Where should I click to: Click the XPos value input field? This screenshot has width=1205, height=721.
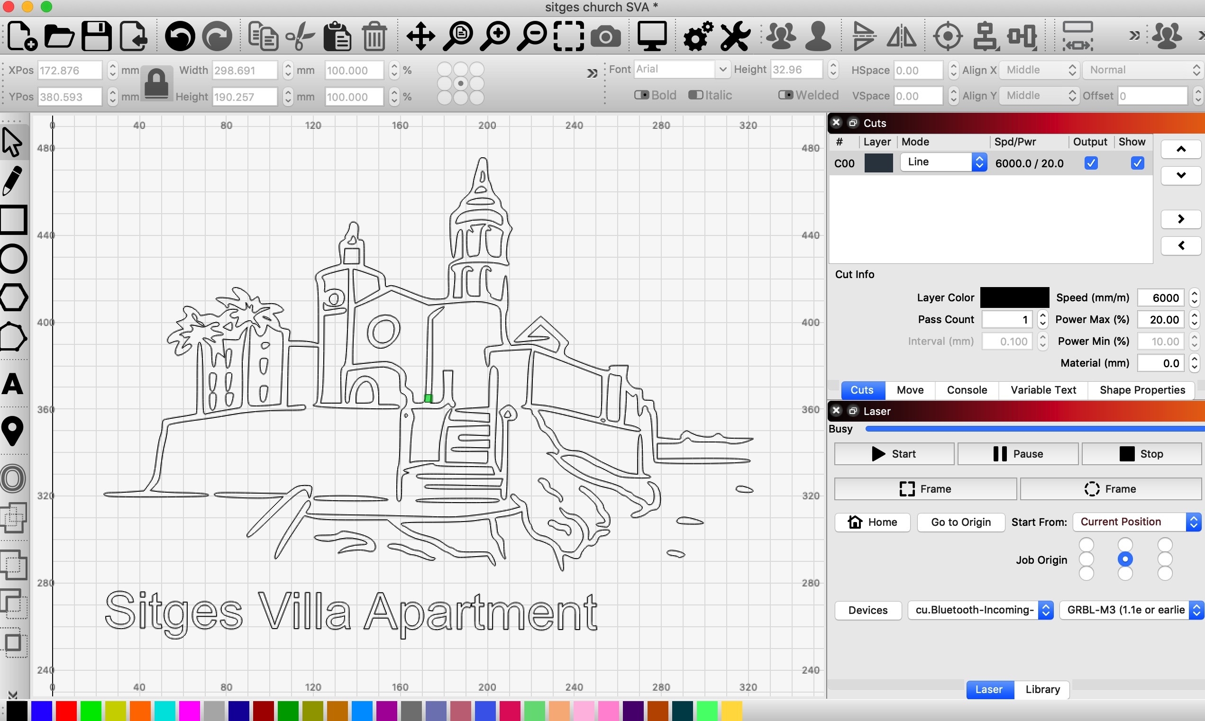click(x=71, y=70)
